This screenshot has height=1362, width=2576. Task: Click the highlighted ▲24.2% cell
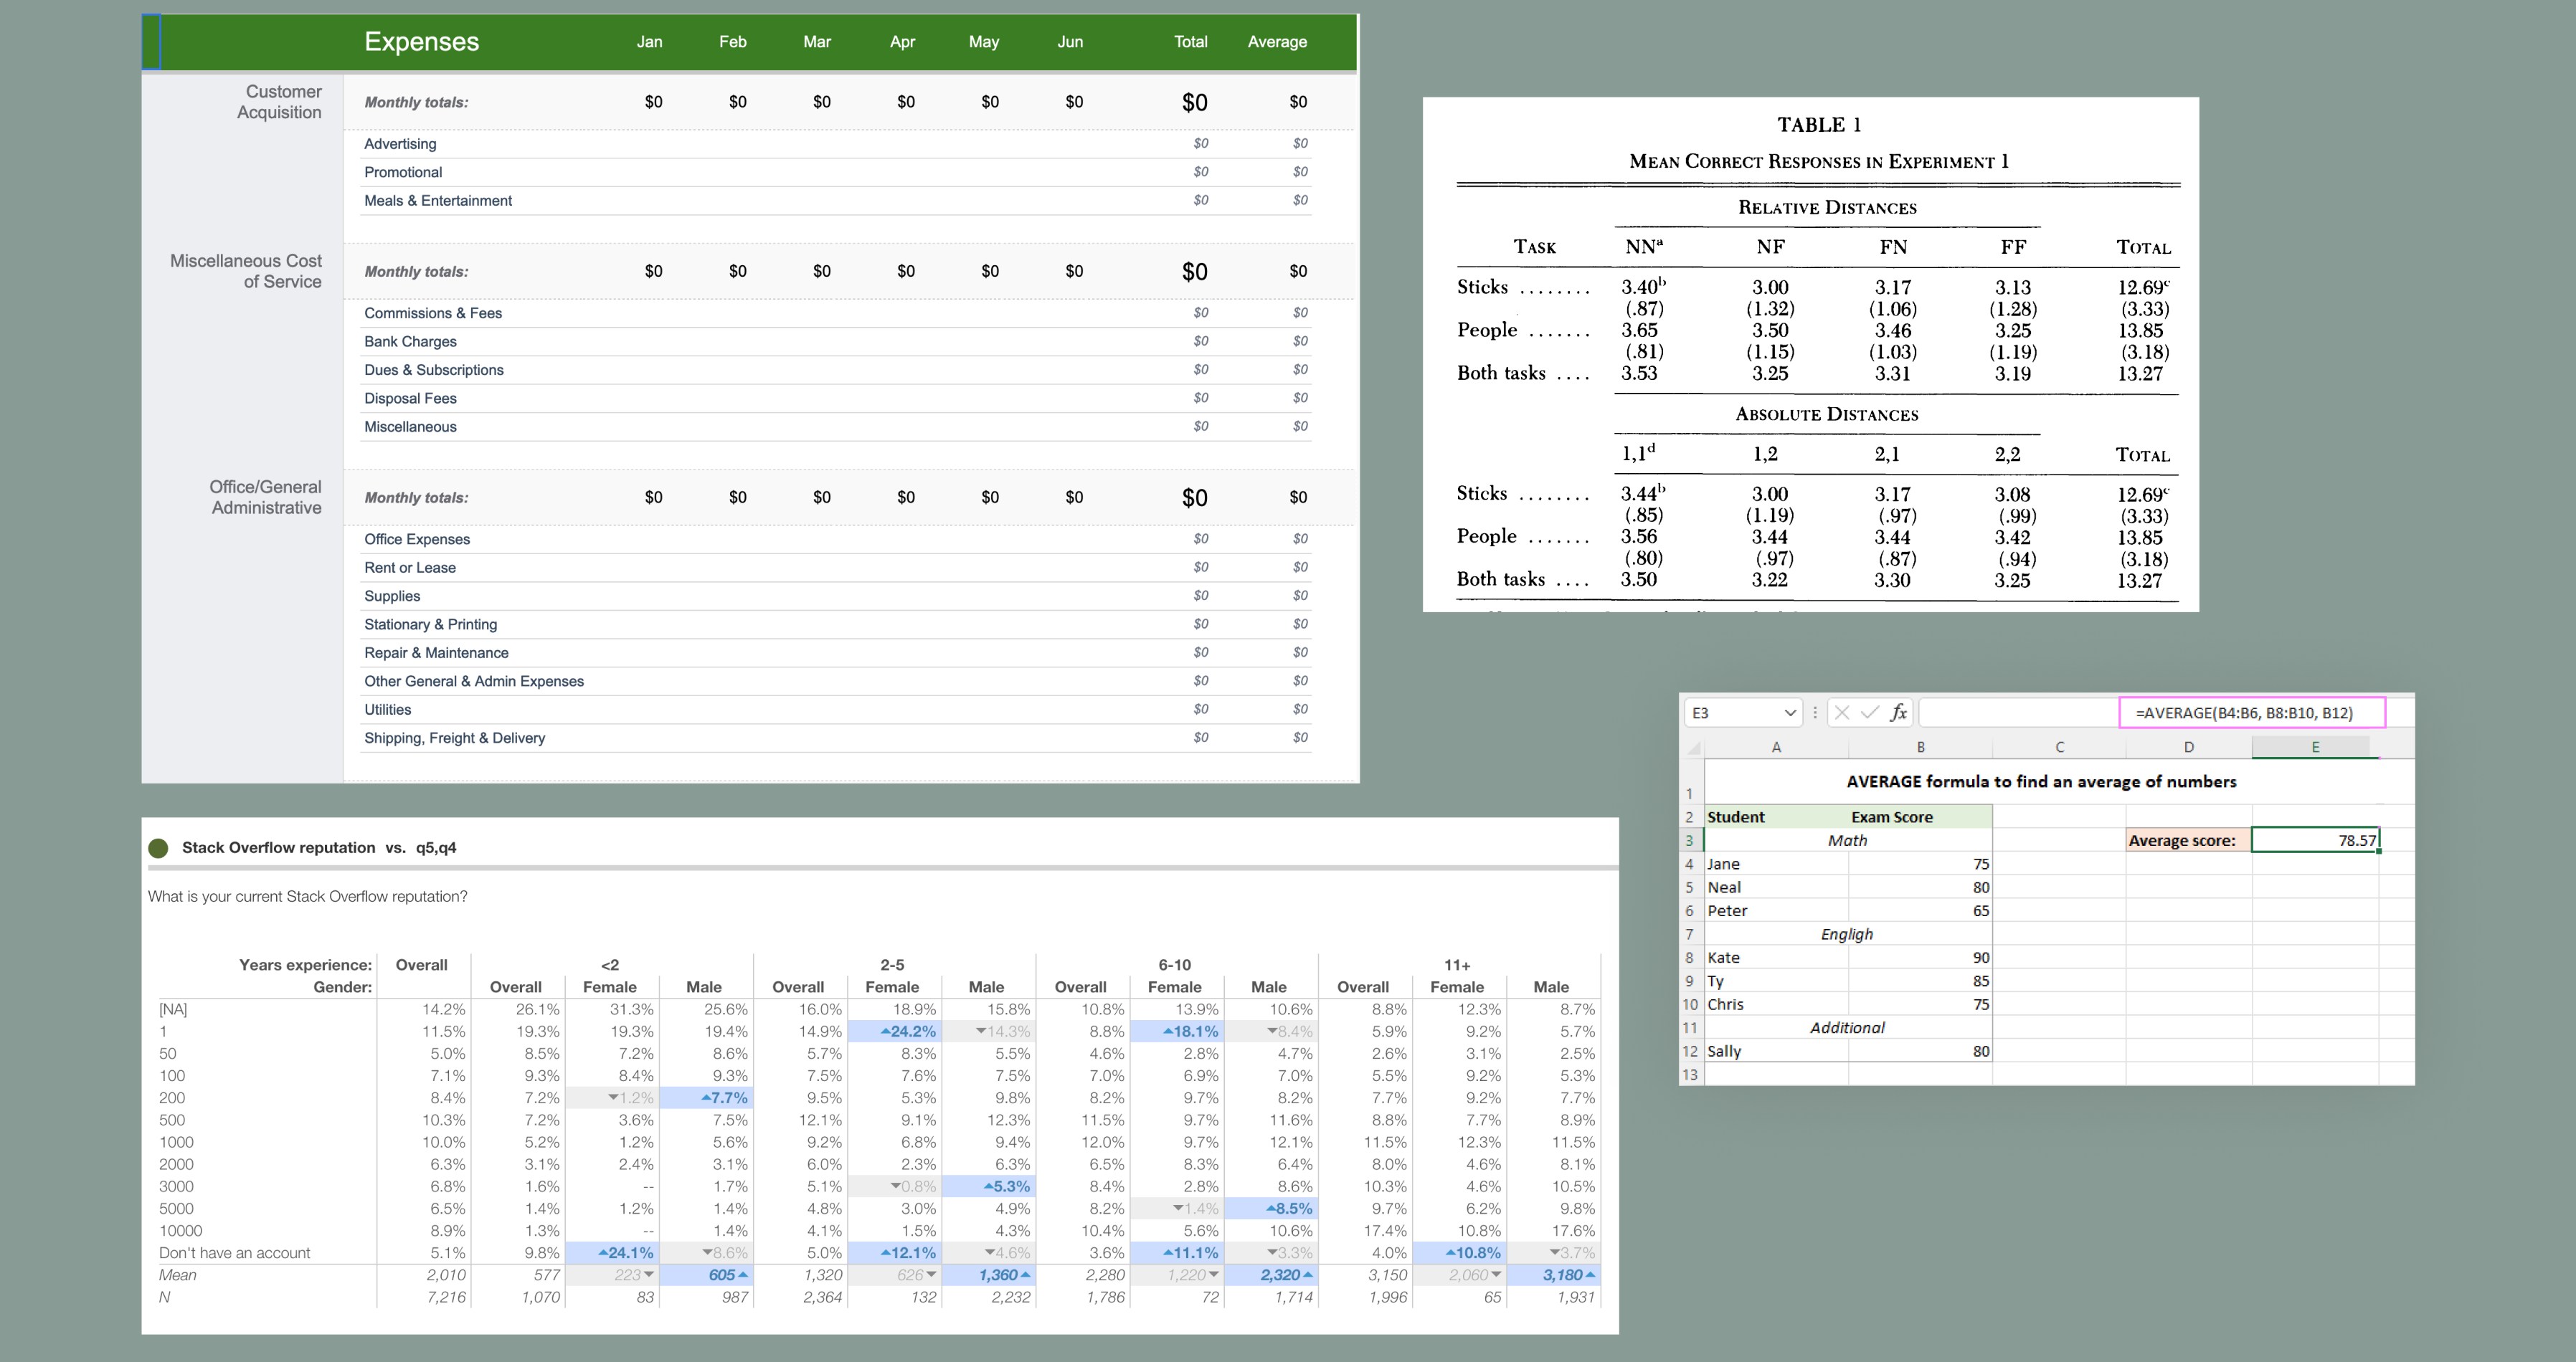coord(894,1032)
